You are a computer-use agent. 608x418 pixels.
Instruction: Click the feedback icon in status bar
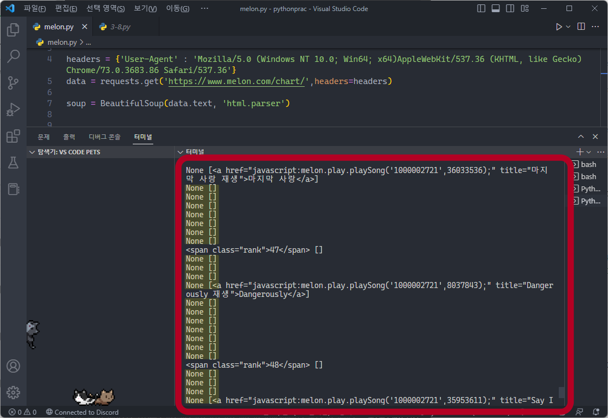point(579,412)
